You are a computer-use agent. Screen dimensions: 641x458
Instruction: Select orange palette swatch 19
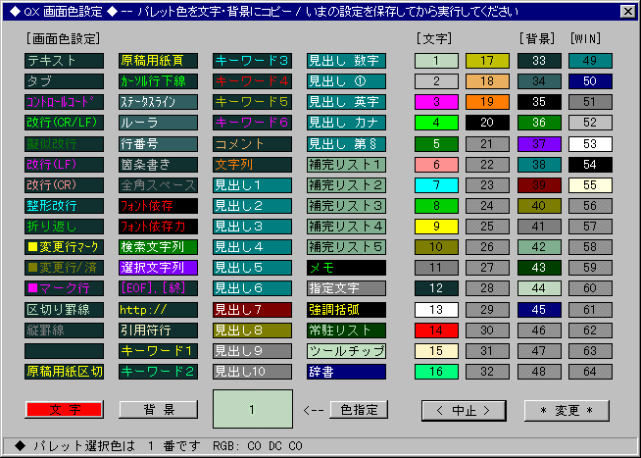[487, 101]
